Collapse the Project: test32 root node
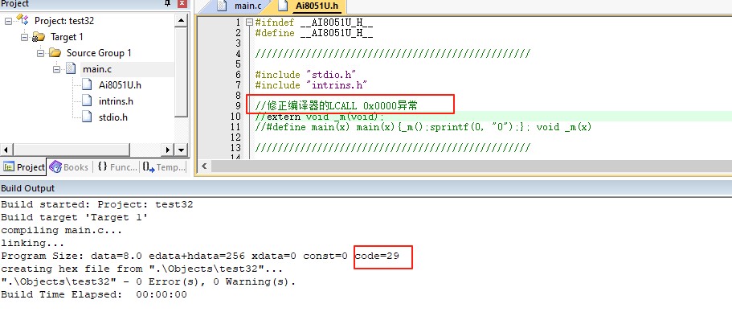This screenshot has width=732, height=312. [8, 21]
